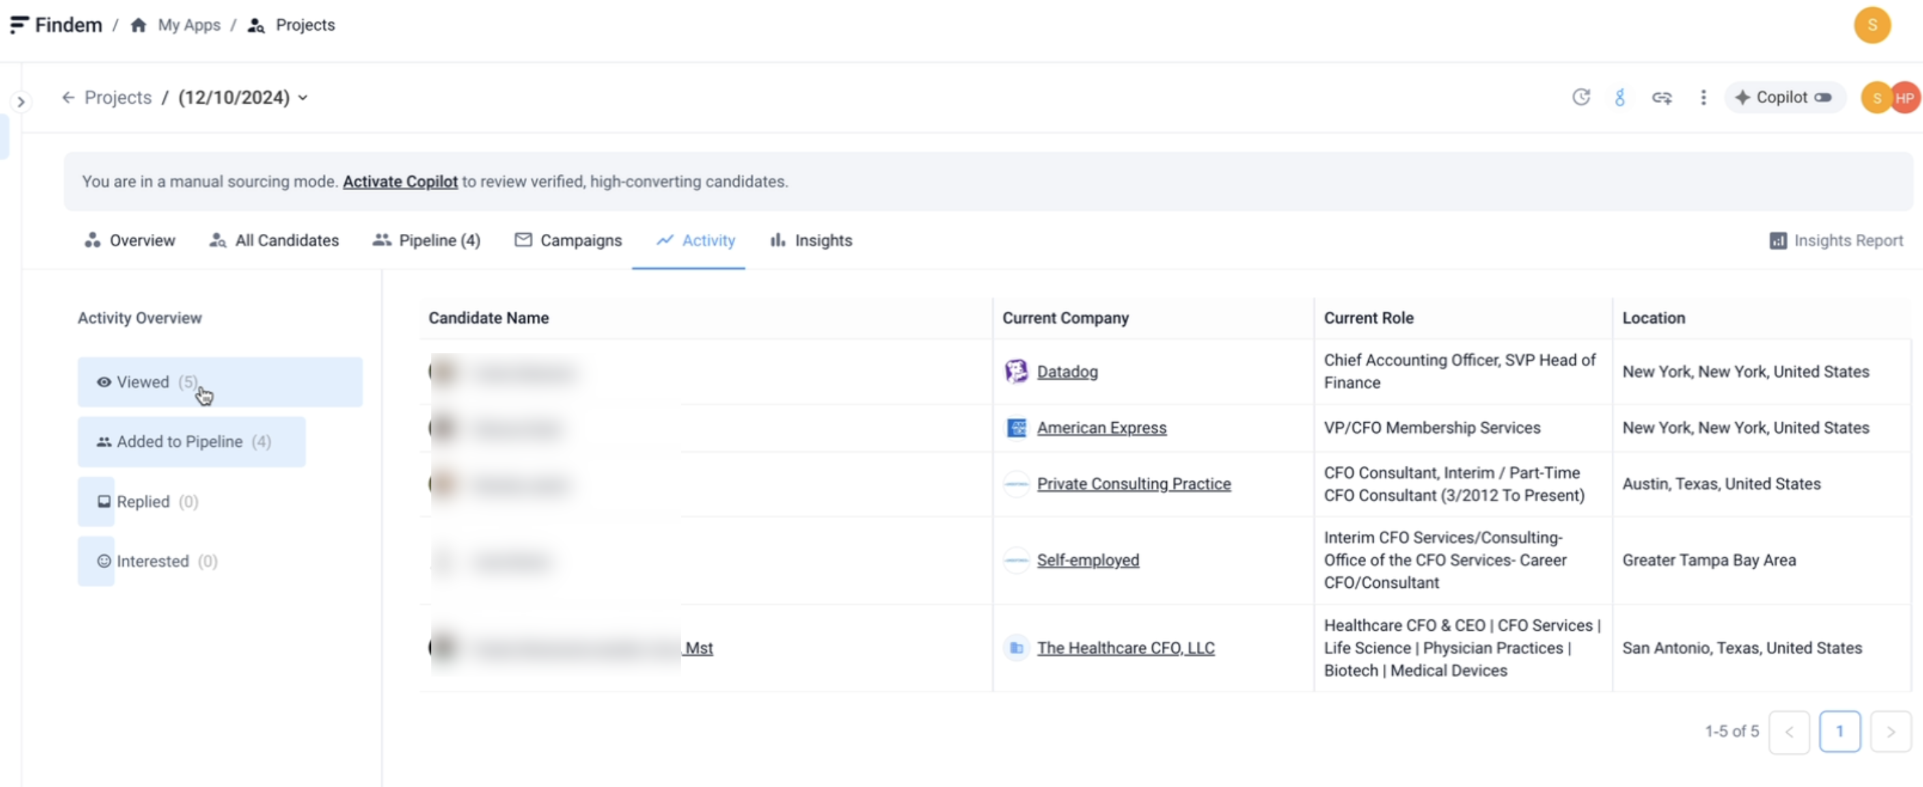This screenshot has height=787, width=1923.
Task: Switch to the Overview tab
Action: tap(129, 241)
